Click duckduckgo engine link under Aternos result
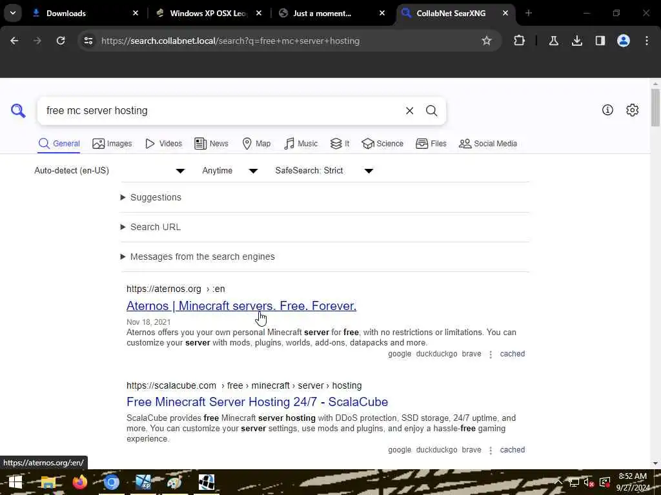 tap(436, 354)
